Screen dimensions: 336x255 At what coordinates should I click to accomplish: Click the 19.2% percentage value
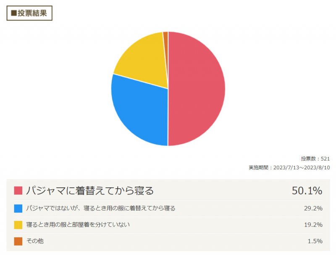(x=313, y=225)
